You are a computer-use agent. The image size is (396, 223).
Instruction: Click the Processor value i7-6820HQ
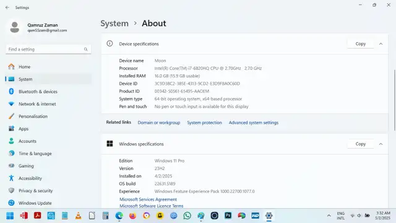tap(208, 68)
